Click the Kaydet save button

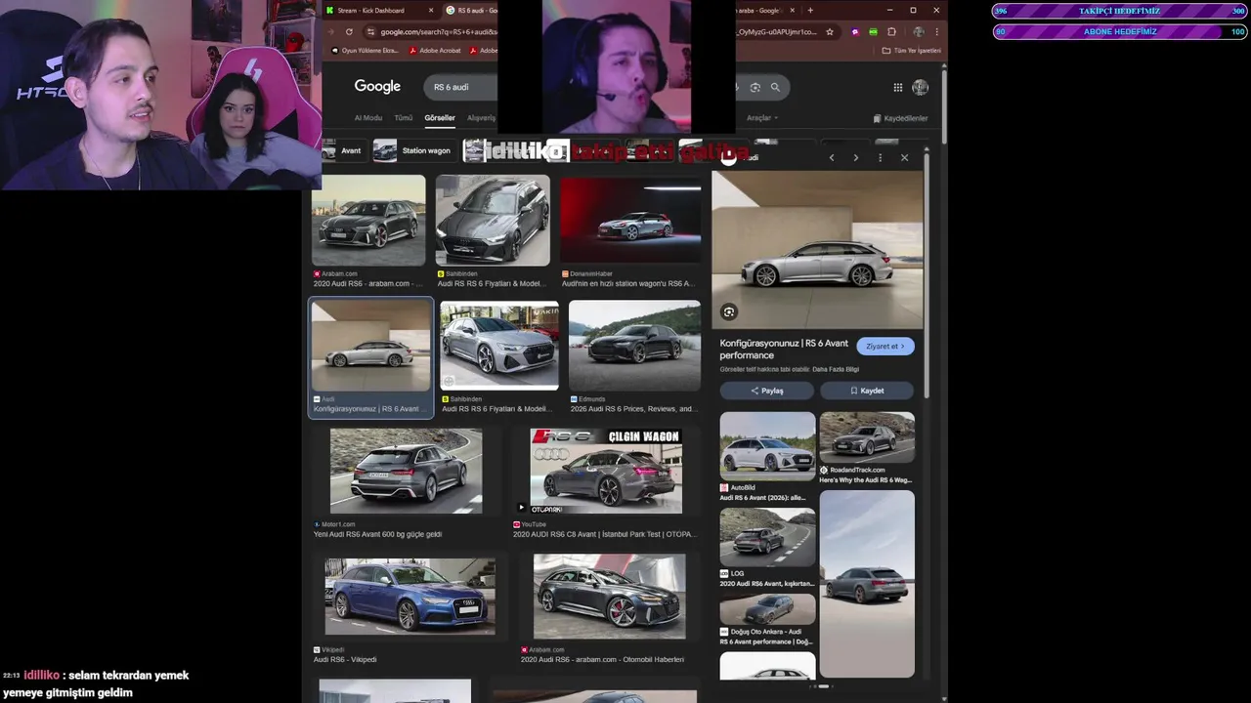pyautogui.click(x=867, y=391)
